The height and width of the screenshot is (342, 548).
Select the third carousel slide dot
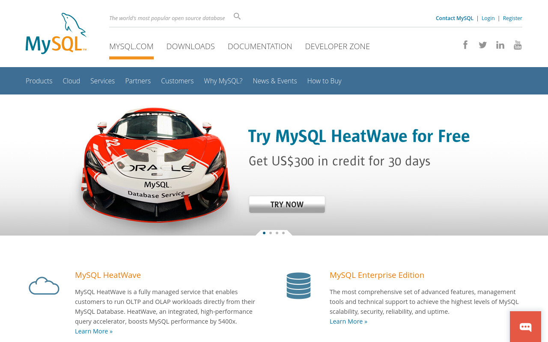pos(277,233)
